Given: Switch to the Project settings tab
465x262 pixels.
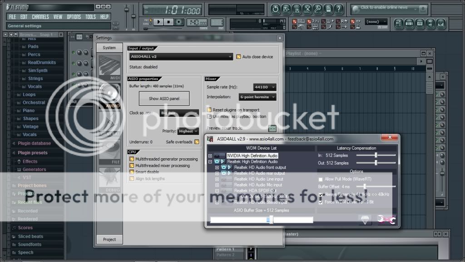Looking at the screenshot, I should [x=109, y=239].
